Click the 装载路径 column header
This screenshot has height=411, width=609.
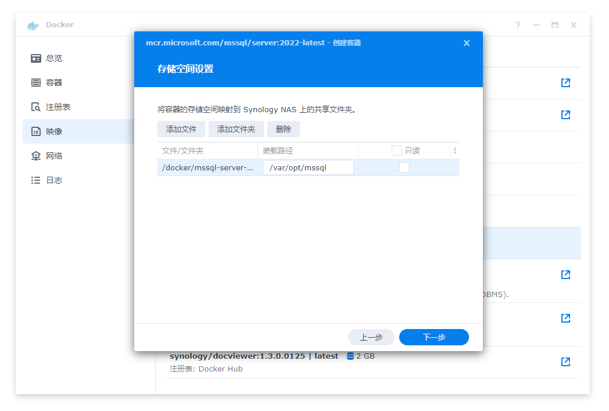pos(307,151)
